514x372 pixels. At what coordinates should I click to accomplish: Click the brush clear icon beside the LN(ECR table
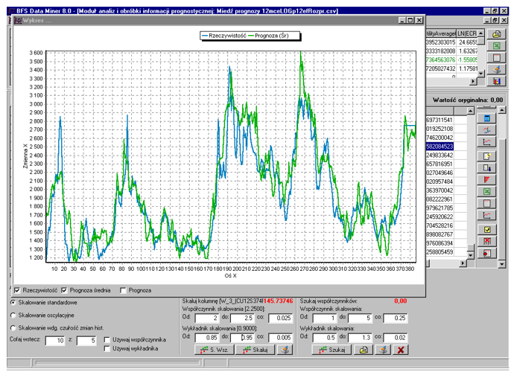pos(497,69)
